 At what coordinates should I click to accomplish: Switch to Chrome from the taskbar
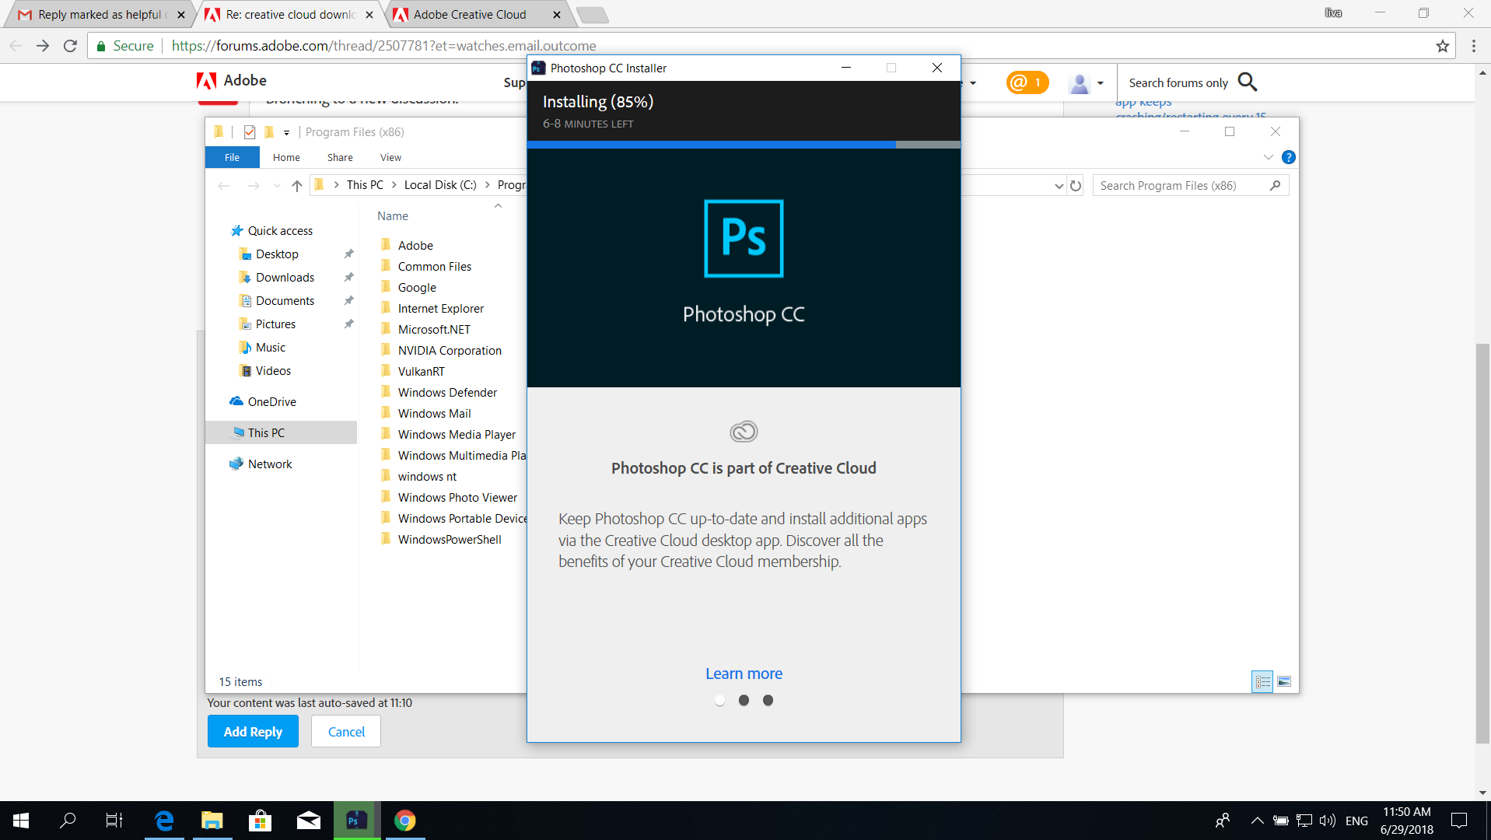click(405, 821)
